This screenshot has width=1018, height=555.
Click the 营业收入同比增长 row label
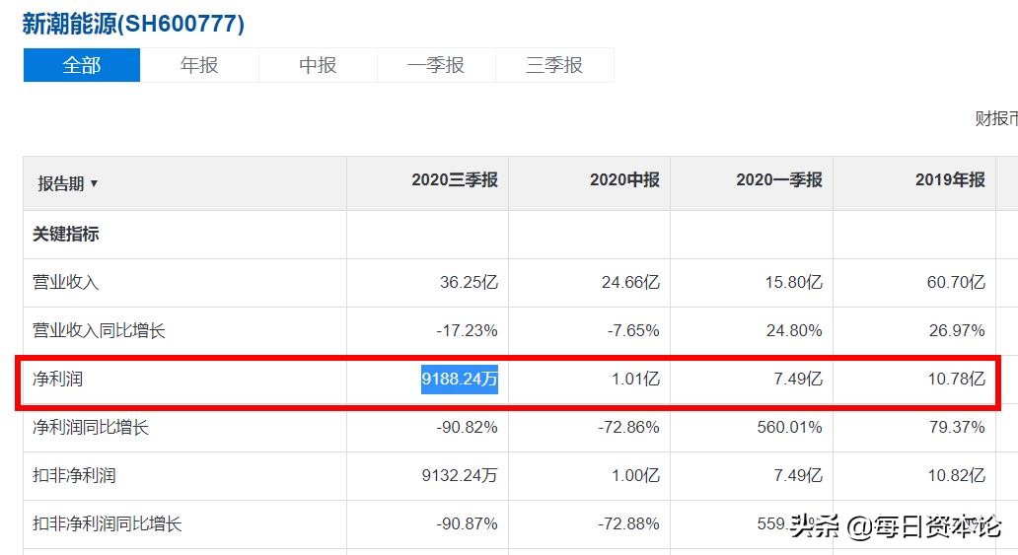point(99,330)
